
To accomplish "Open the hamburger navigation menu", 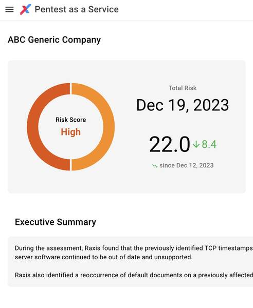I will [x=9, y=9].
